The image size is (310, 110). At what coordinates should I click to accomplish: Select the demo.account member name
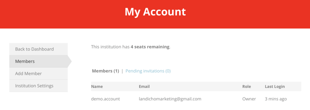click(x=105, y=99)
